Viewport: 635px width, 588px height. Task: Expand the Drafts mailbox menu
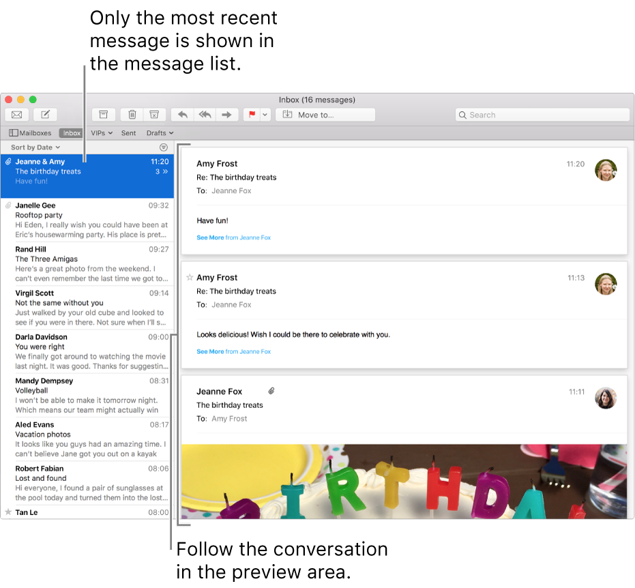click(159, 132)
